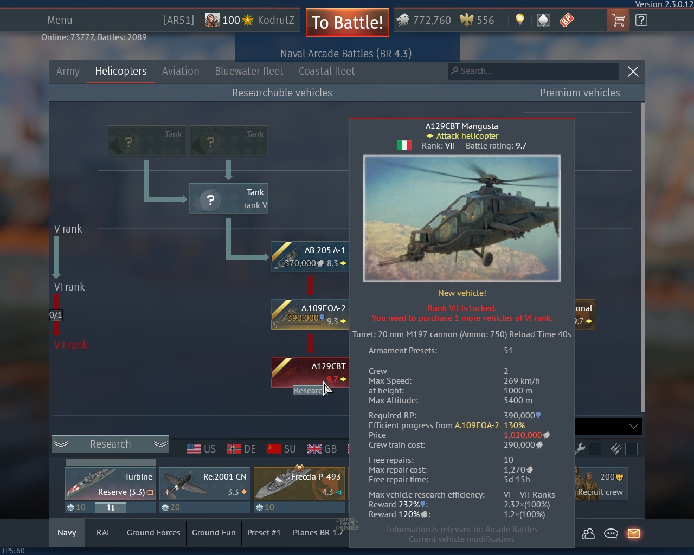Collapse the Research panel right chevron

[x=160, y=444]
